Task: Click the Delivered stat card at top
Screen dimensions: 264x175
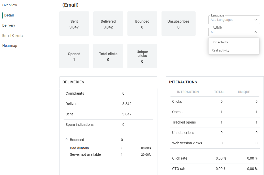Action: (108, 24)
